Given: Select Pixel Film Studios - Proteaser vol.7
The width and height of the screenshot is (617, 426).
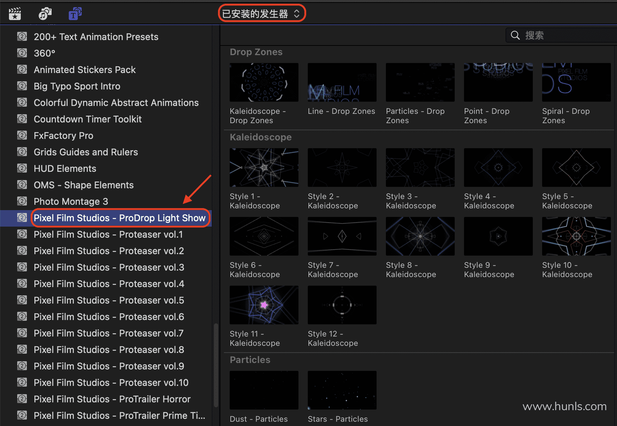Looking at the screenshot, I should 106,333.
